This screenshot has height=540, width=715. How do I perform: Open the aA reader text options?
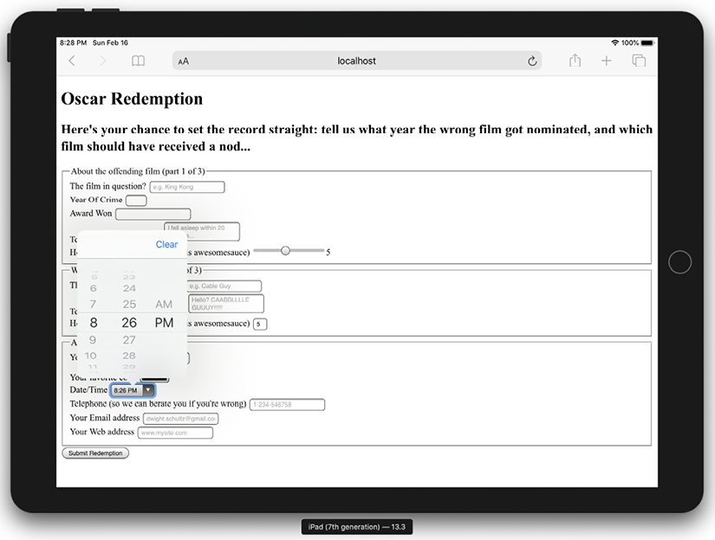click(184, 61)
